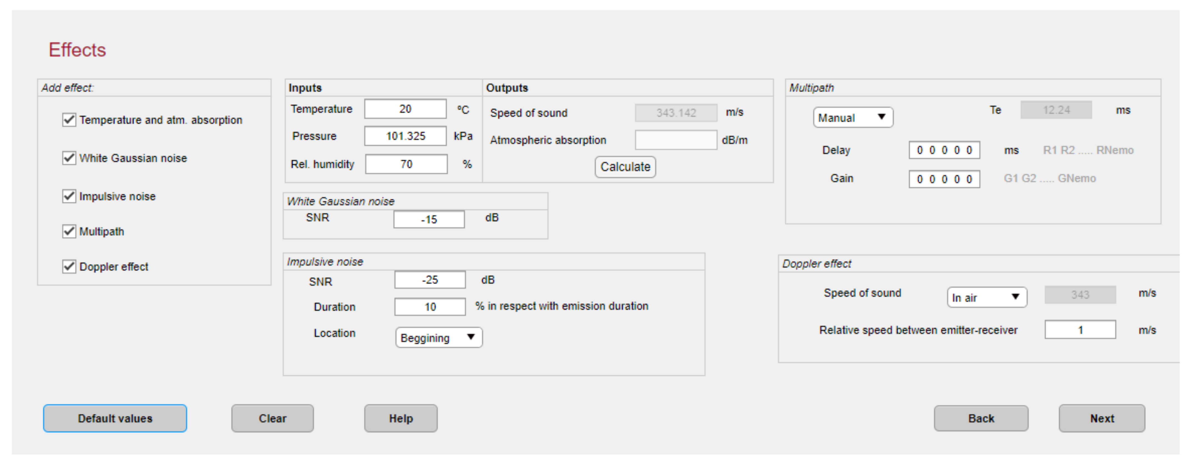Uncheck Temperature and atm. absorption checkbox
The height and width of the screenshot is (467, 1188).
point(69,120)
